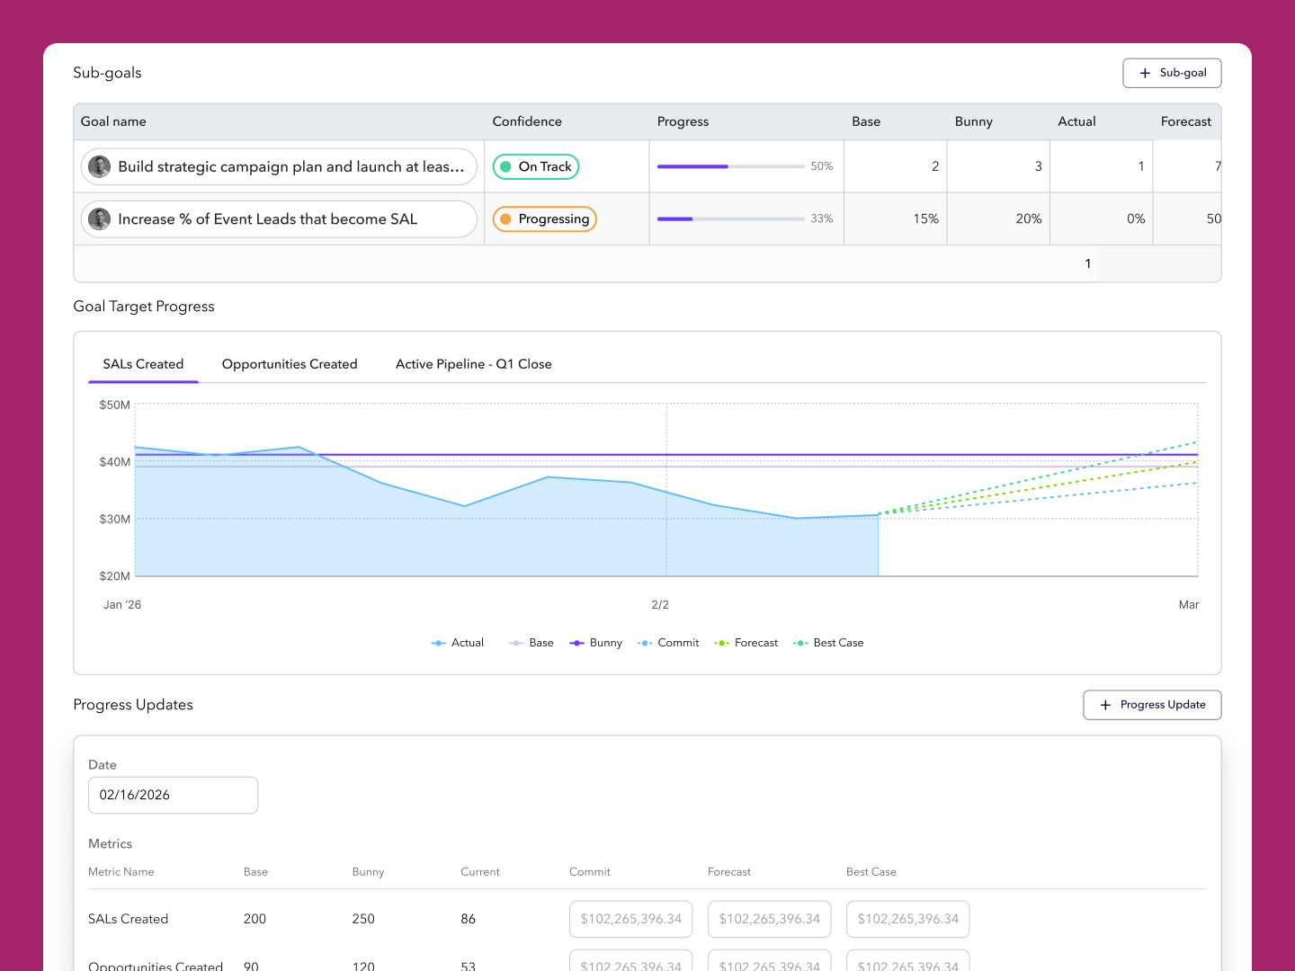Edit SALs Created Best Case value field
This screenshot has height=971, width=1295.
click(908, 919)
